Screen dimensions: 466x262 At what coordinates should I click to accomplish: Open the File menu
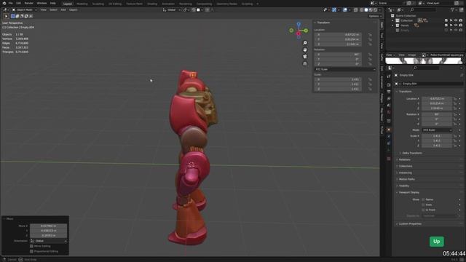coord(11,3)
